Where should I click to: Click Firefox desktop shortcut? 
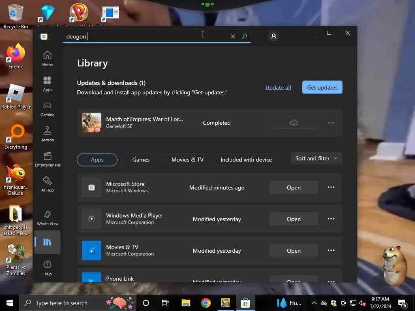[x=16, y=56]
